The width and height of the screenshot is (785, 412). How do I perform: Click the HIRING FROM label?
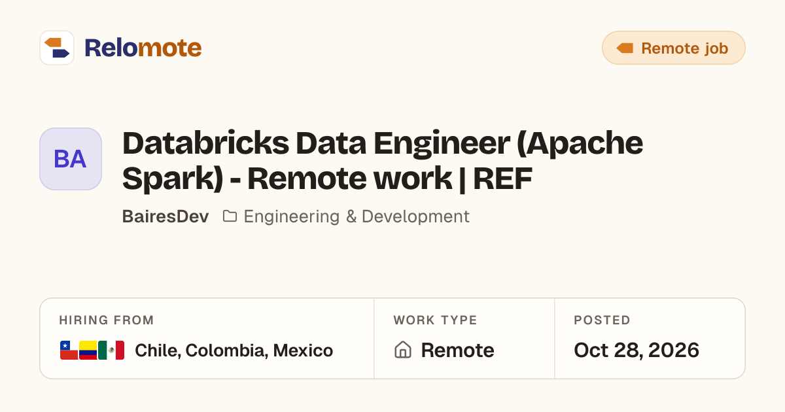point(107,320)
